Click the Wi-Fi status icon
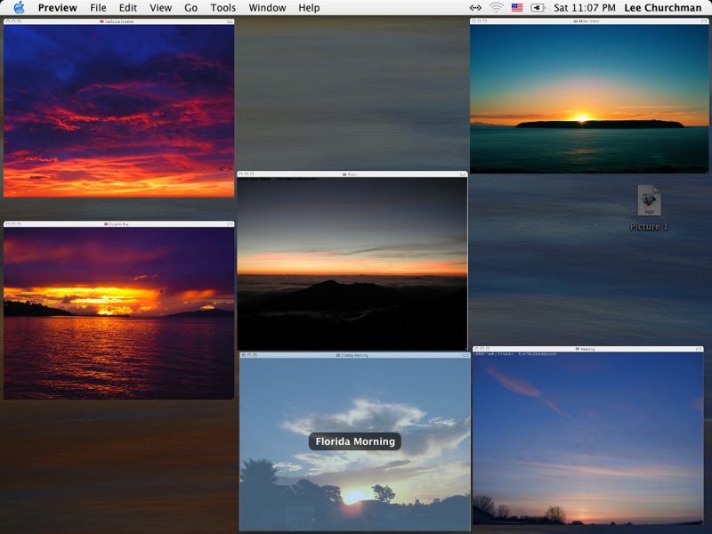Screen dimensions: 712x534 pyautogui.click(x=496, y=8)
